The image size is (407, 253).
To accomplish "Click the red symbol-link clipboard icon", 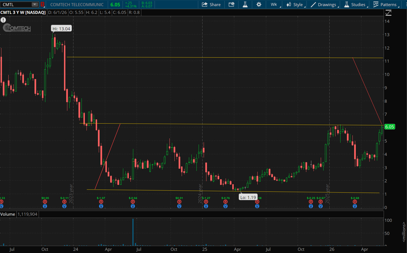I will pyautogui.click(x=42, y=4).
